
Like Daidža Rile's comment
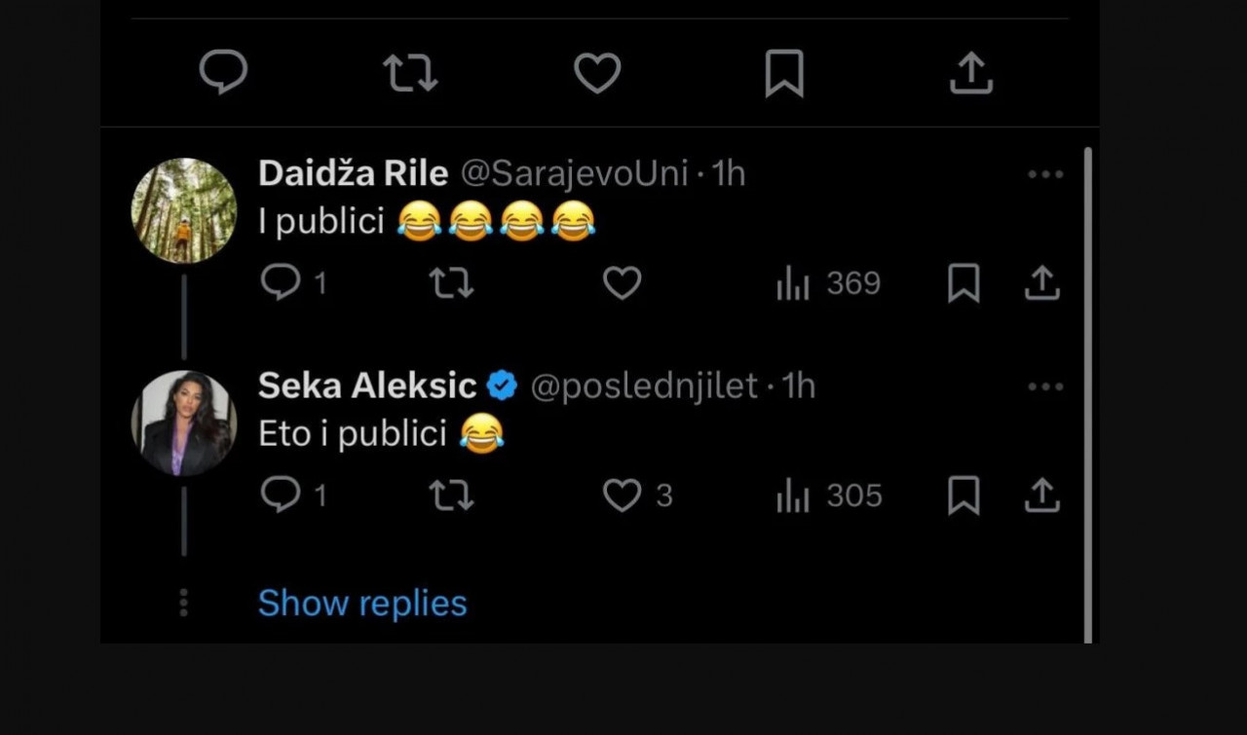click(x=623, y=283)
